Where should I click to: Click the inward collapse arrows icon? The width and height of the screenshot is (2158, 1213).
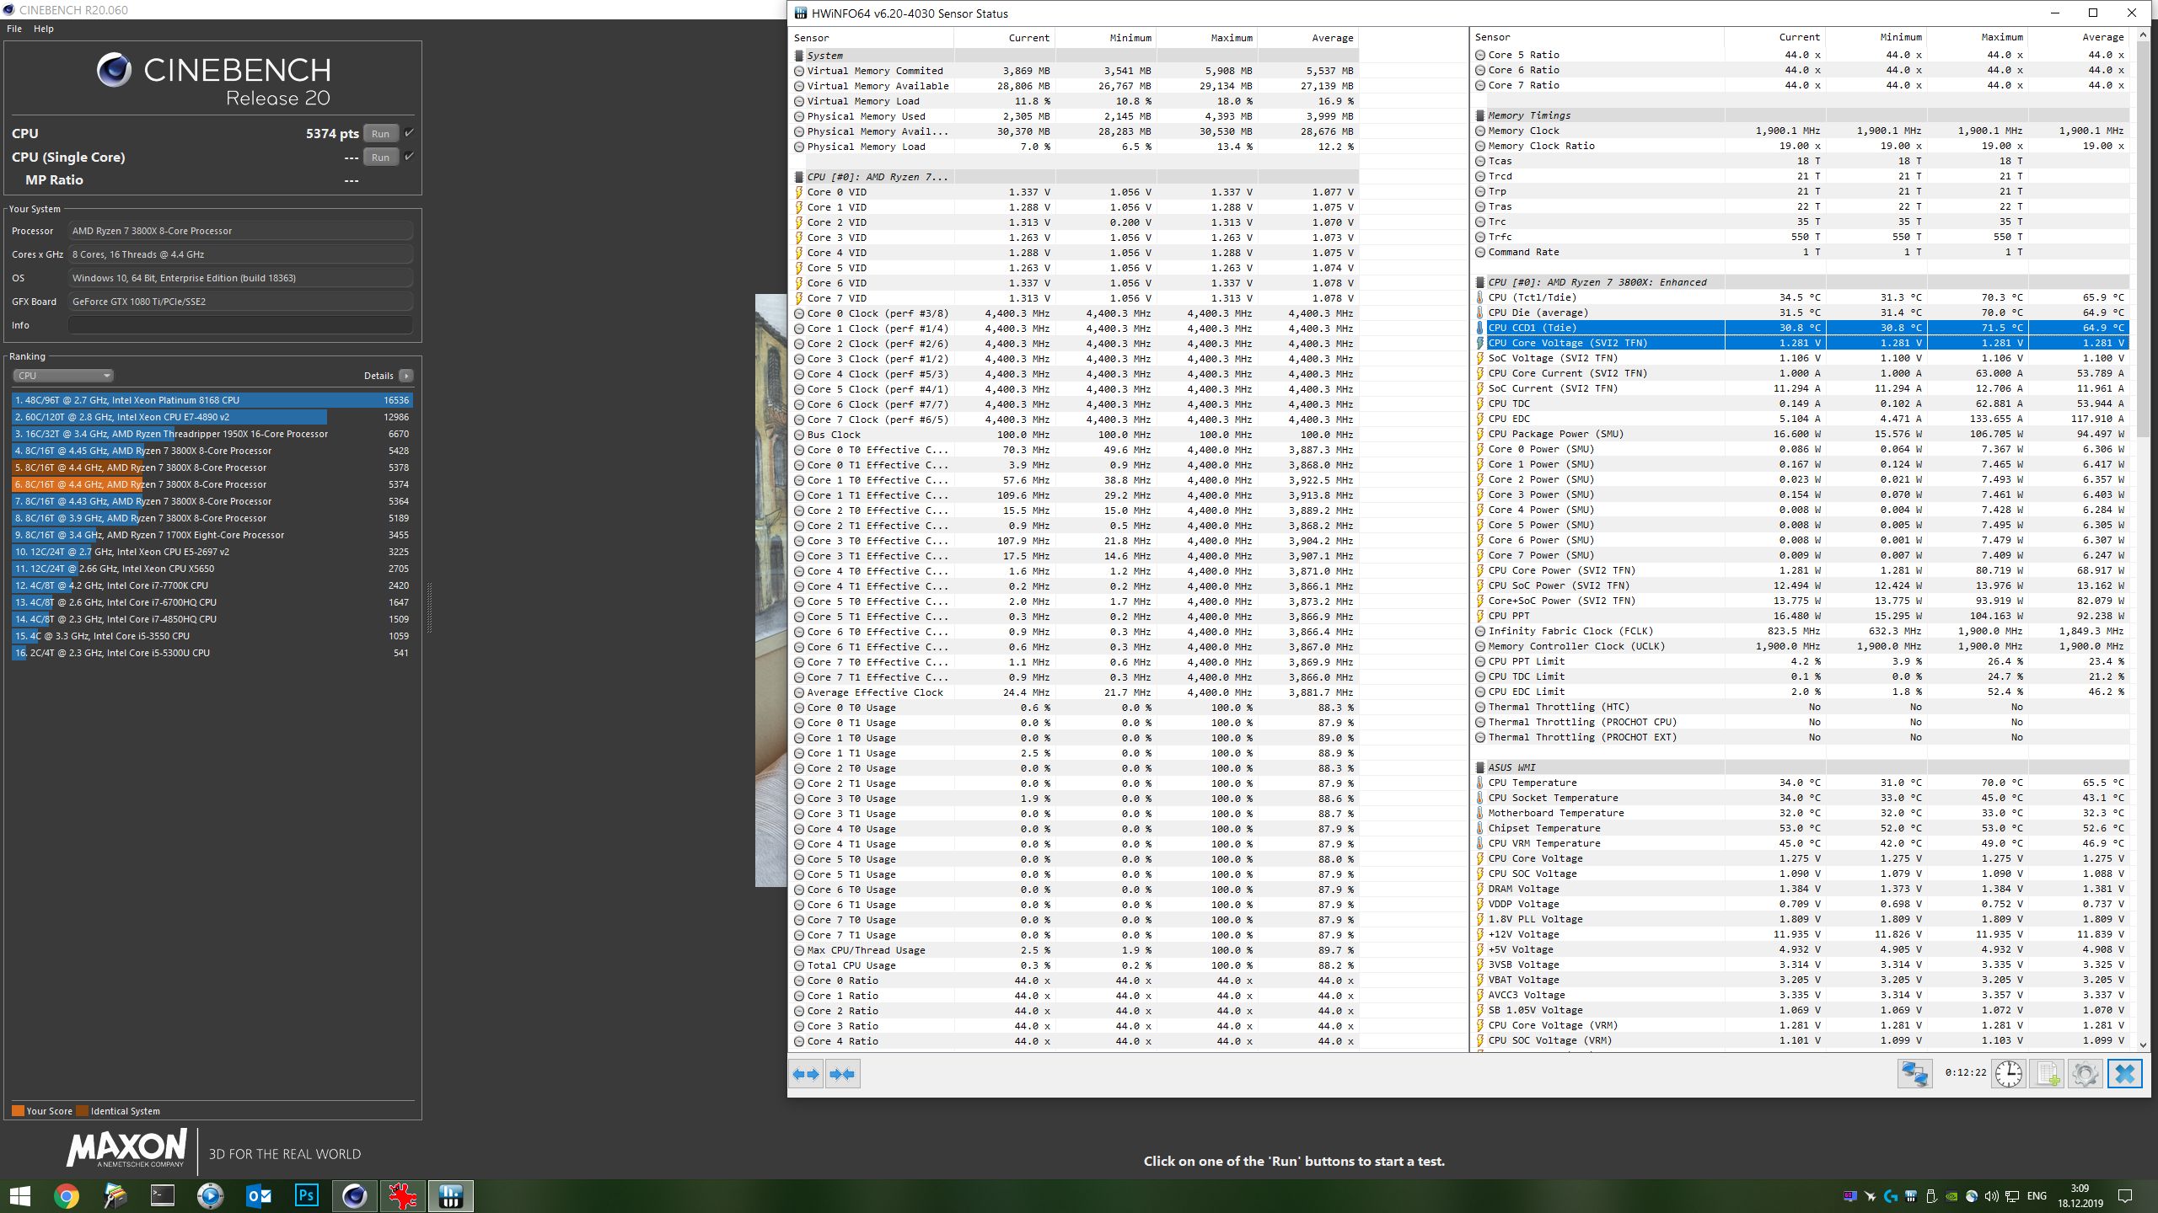pos(842,1074)
